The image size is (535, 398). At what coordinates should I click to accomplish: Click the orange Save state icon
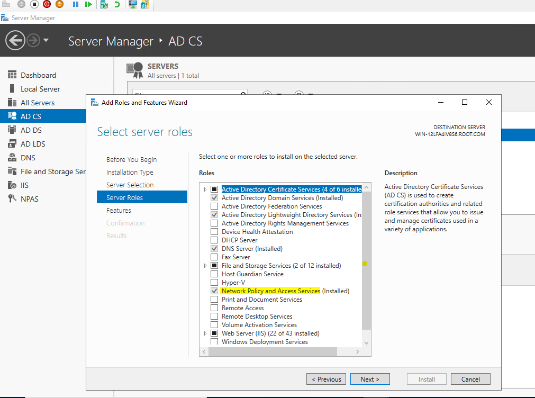pyautogui.click(x=59, y=4)
